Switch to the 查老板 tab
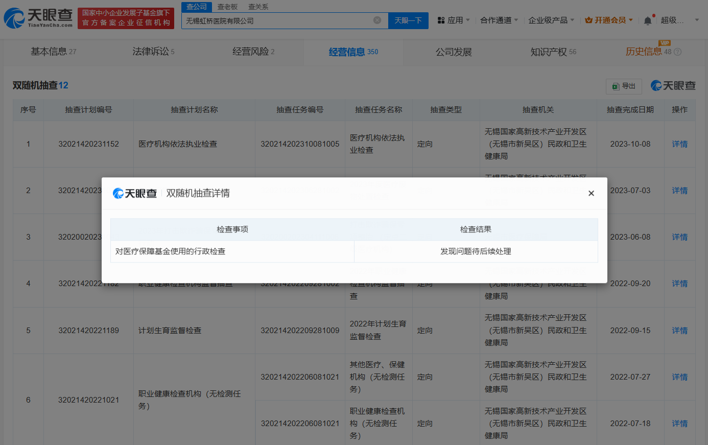 click(227, 7)
